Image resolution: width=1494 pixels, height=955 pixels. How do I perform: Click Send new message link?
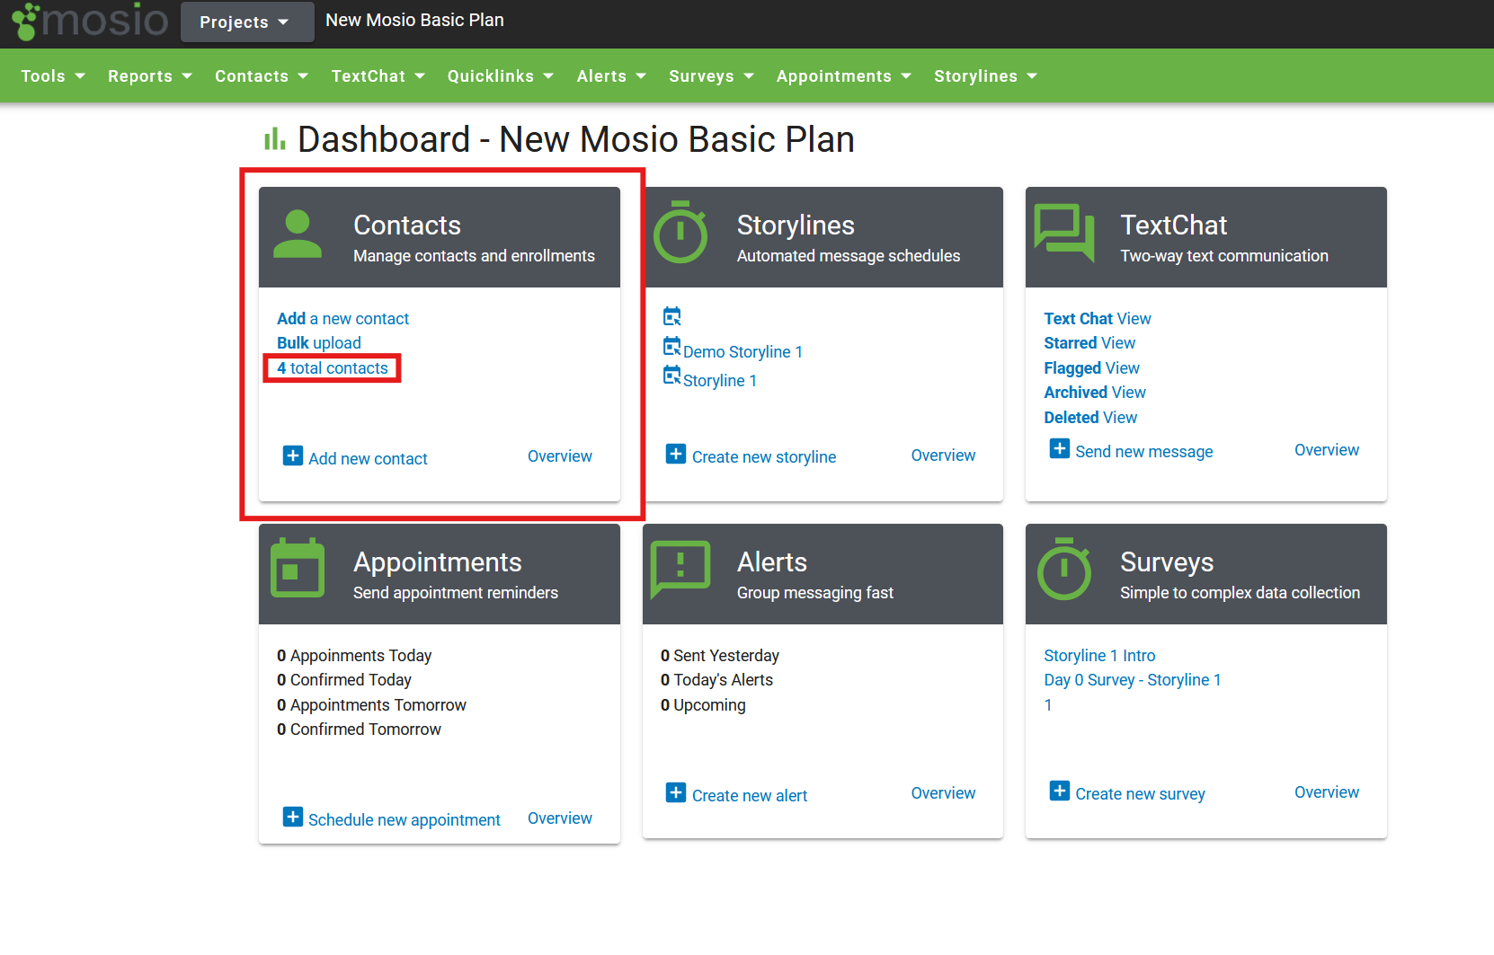(1144, 452)
